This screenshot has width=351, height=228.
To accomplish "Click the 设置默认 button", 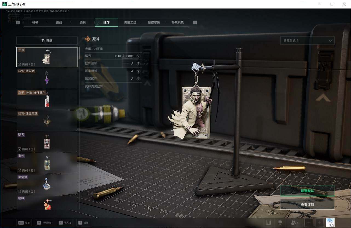I will point(307,191).
